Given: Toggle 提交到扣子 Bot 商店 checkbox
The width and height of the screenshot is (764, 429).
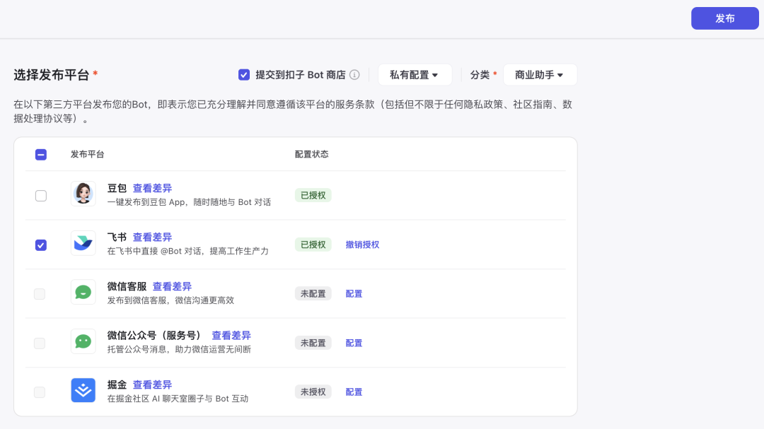Looking at the screenshot, I should pos(244,75).
